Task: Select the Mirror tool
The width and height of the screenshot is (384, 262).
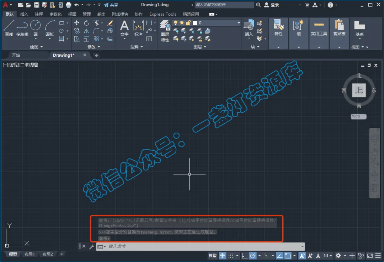Action: coord(86,31)
